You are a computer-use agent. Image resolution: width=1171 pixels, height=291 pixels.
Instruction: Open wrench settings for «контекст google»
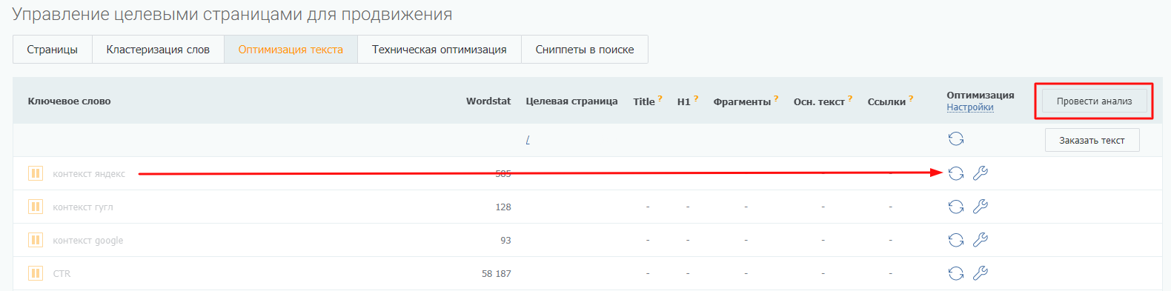980,240
